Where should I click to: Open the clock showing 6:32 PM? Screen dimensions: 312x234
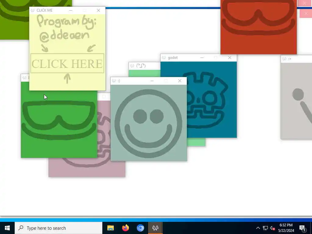[x=286, y=228]
